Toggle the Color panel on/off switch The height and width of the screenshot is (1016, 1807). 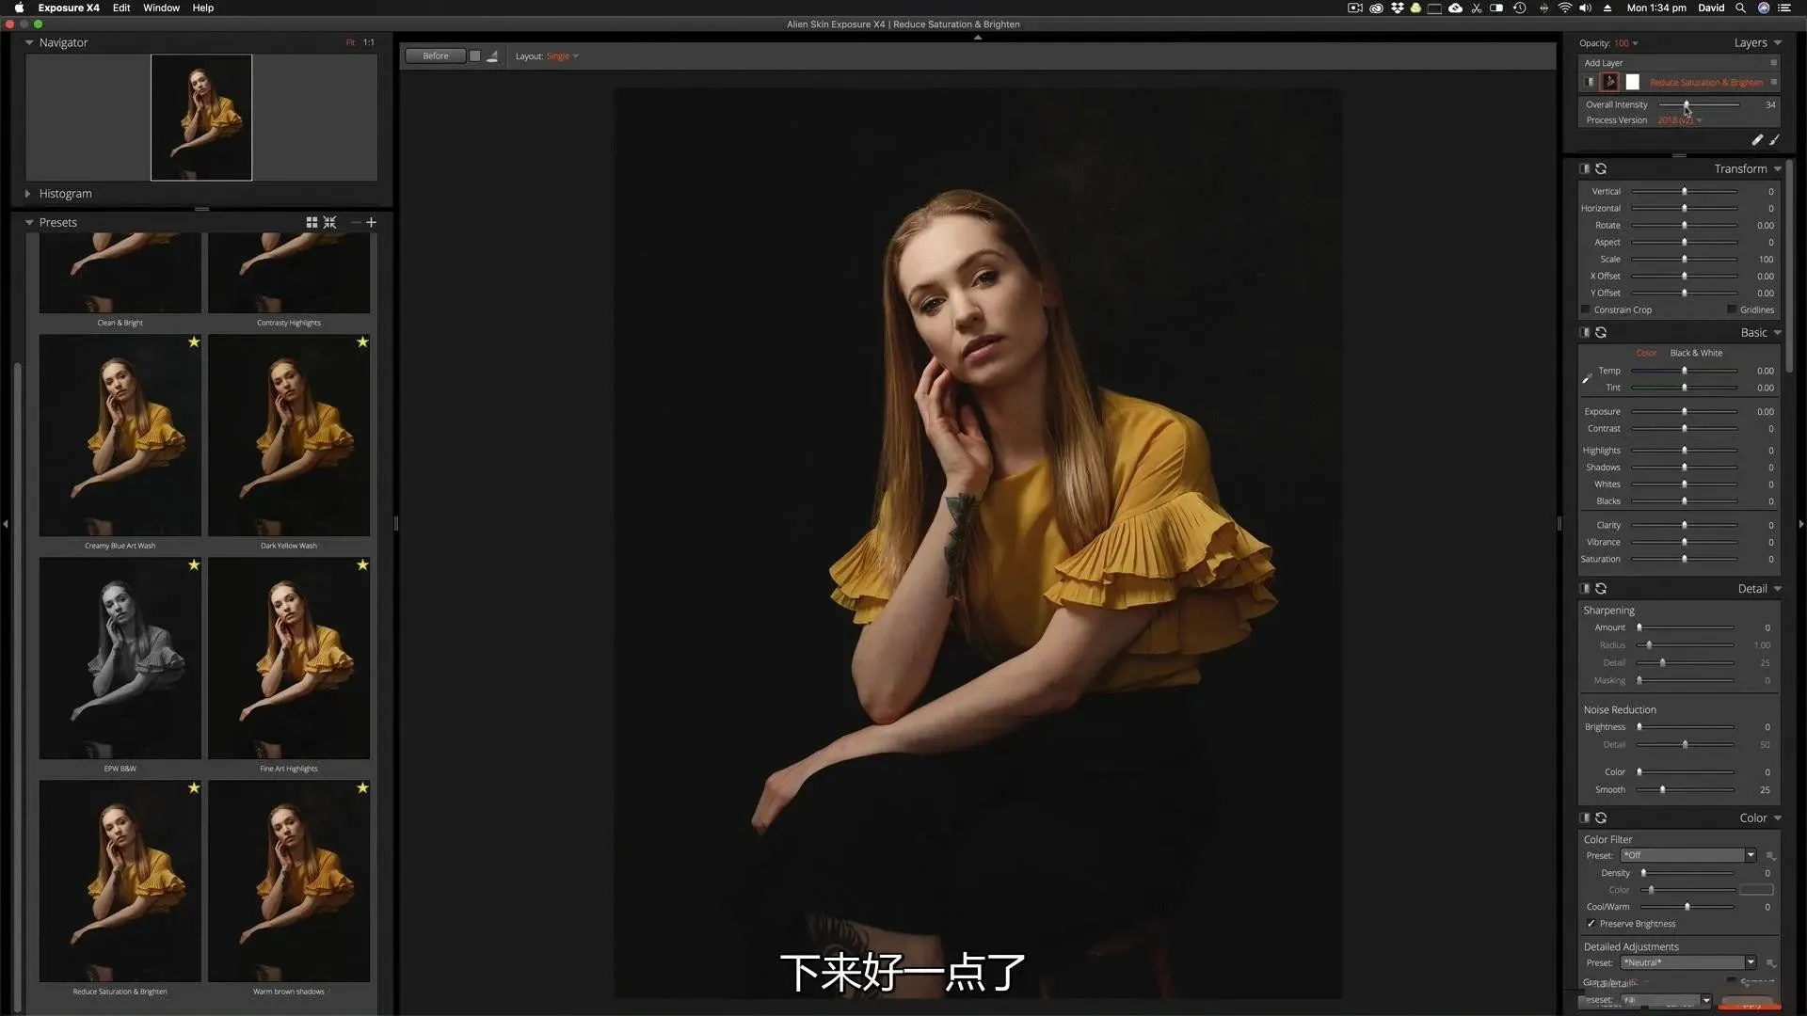(1585, 818)
